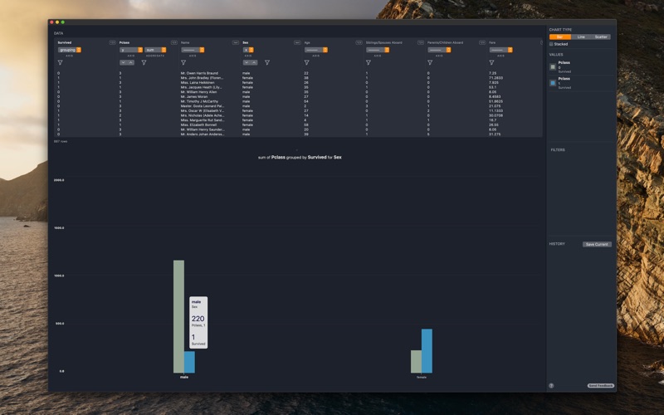Sort Sex descending with down arrow
Viewport: 664px width, 415px height.
pos(247,63)
